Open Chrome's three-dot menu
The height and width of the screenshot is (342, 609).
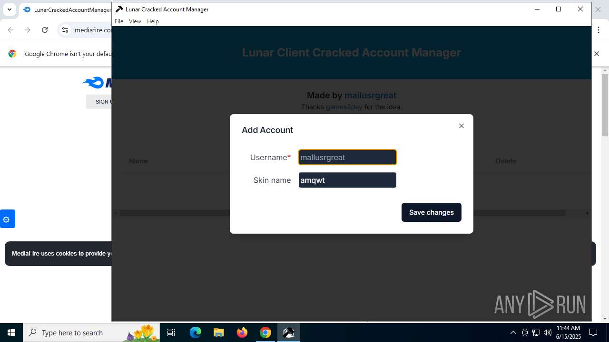[599, 30]
